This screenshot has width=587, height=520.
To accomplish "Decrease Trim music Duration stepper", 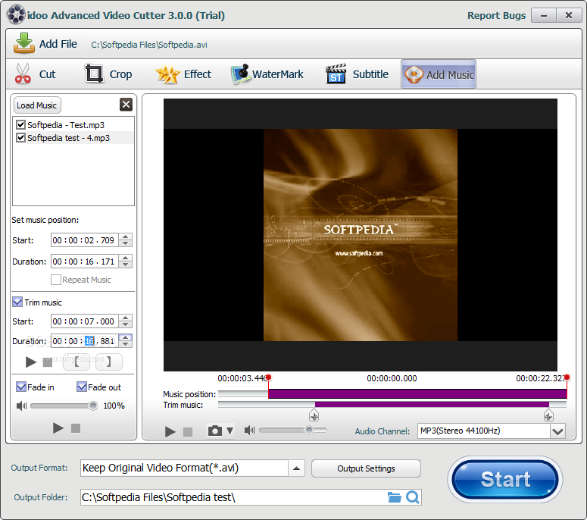I will click(x=126, y=344).
